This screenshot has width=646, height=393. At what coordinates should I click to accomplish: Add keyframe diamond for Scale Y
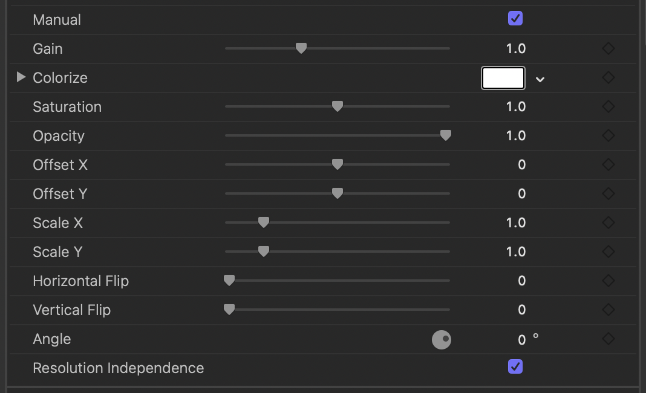(x=608, y=252)
